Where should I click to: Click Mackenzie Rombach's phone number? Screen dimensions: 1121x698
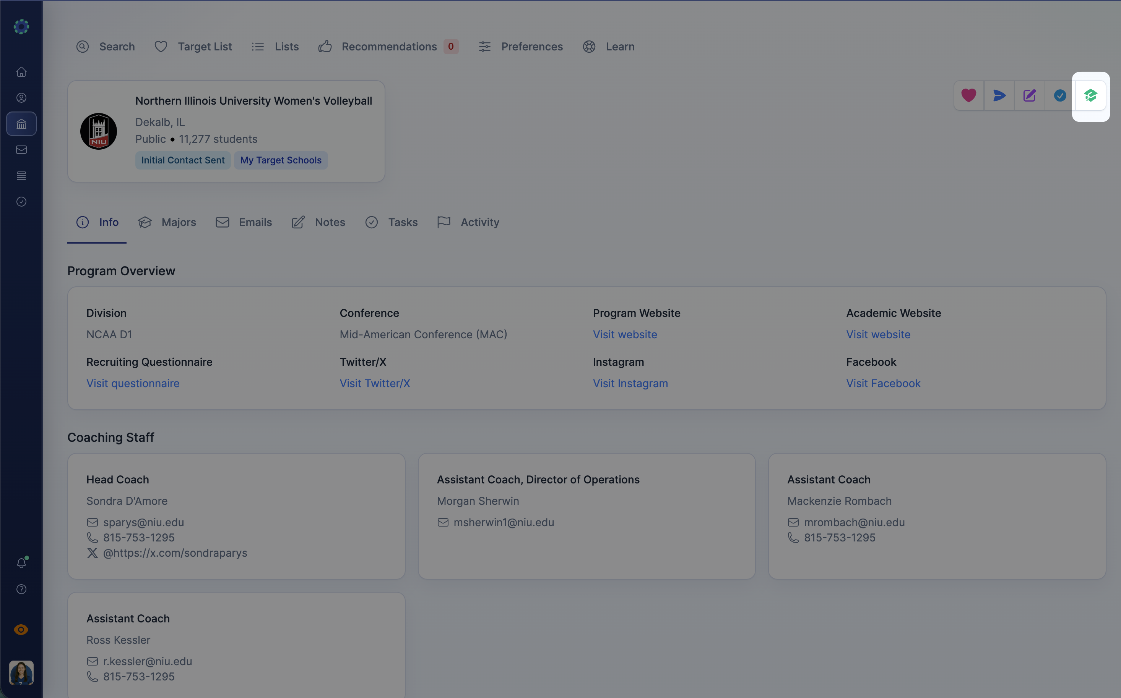pos(840,537)
